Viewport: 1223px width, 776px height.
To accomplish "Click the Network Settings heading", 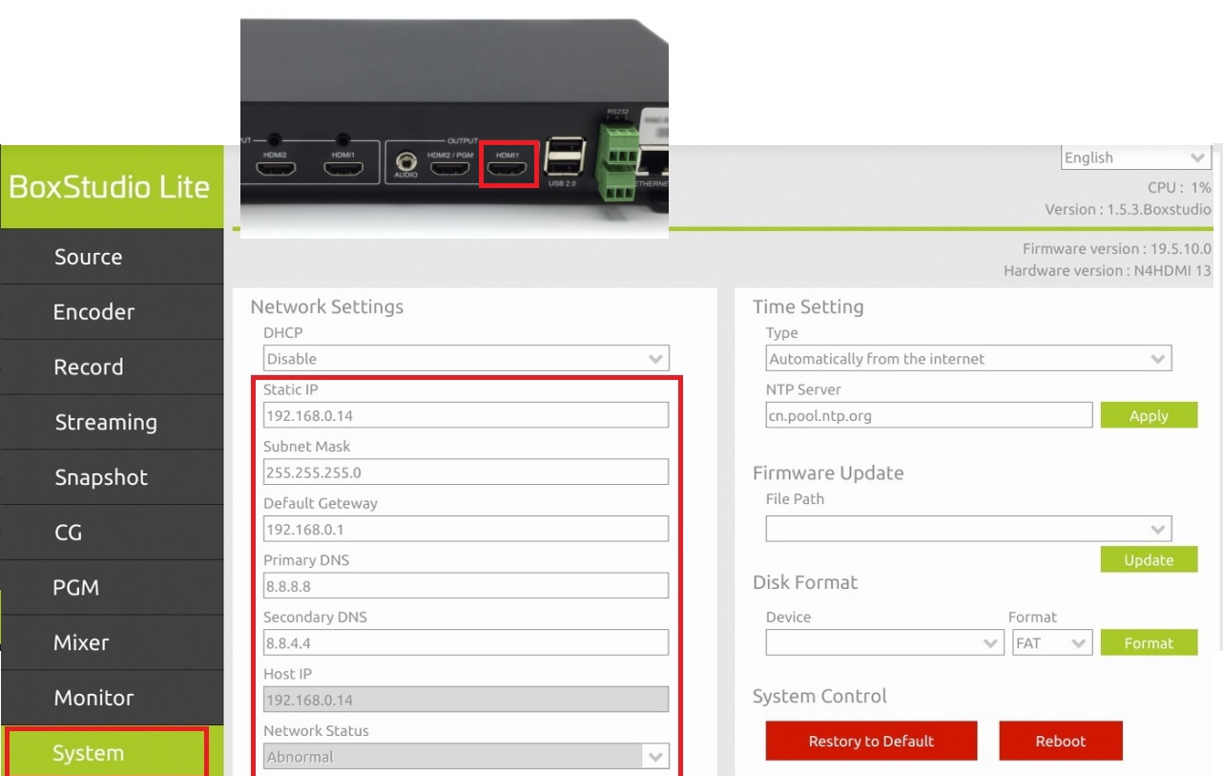I will tap(326, 306).
